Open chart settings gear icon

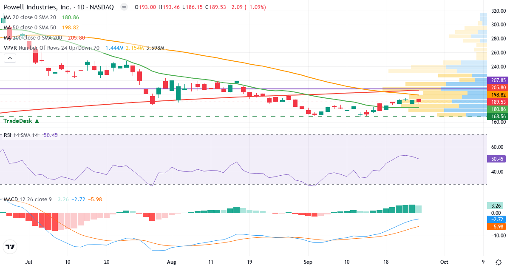coord(498,262)
